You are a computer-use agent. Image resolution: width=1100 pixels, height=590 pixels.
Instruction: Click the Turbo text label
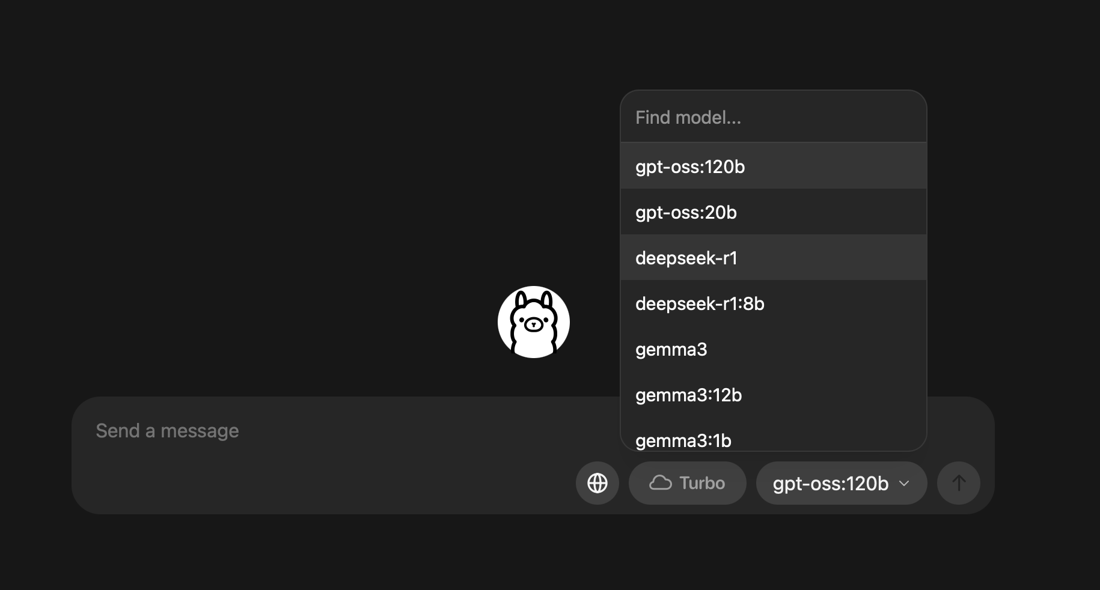click(x=702, y=483)
